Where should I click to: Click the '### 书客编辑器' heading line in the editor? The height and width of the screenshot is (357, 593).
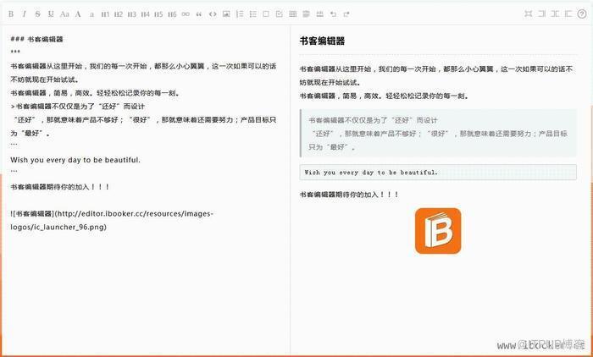[x=36, y=39]
